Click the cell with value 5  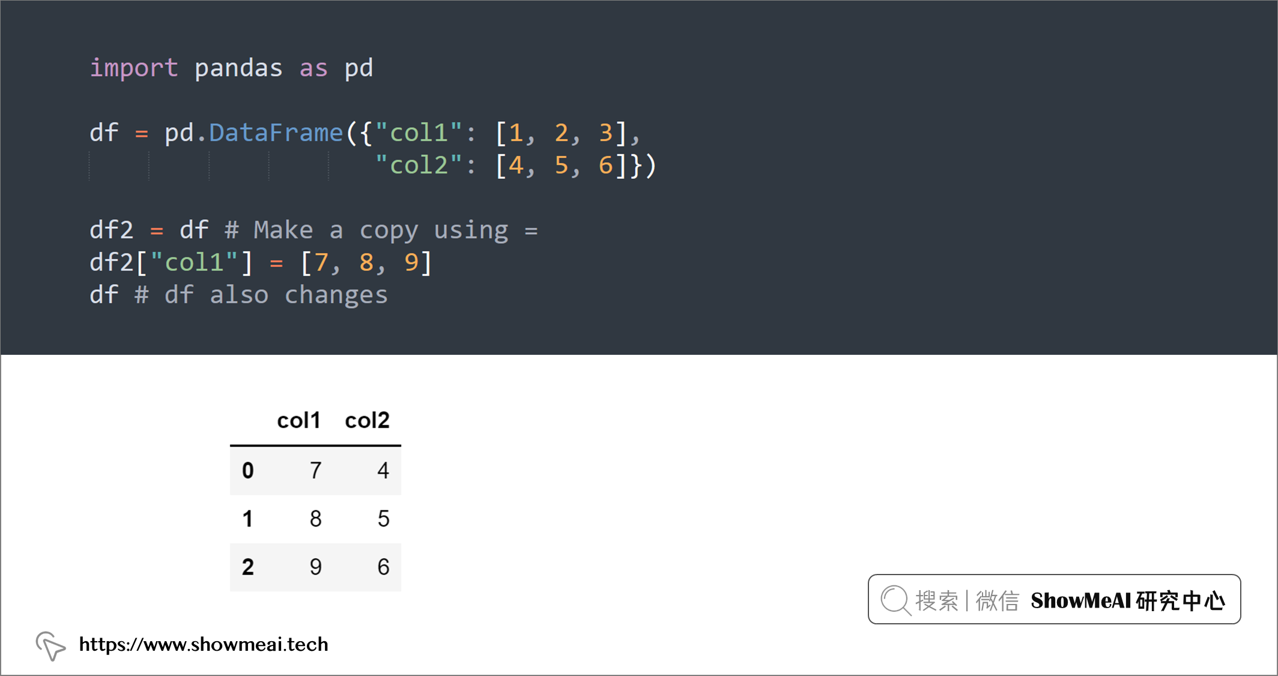(x=383, y=519)
